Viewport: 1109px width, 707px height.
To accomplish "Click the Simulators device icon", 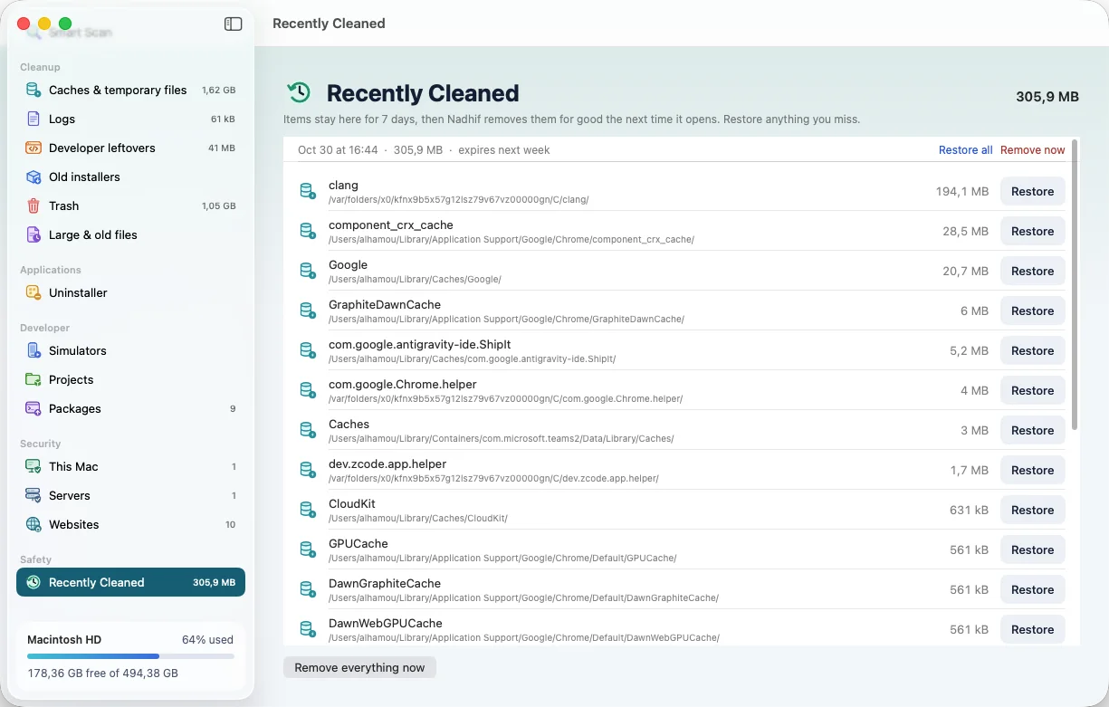I will 33,350.
